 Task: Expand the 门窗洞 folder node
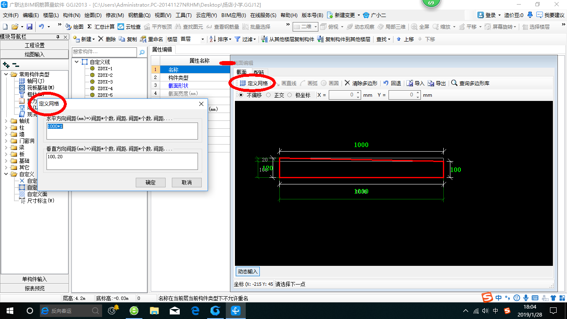pos(6,141)
